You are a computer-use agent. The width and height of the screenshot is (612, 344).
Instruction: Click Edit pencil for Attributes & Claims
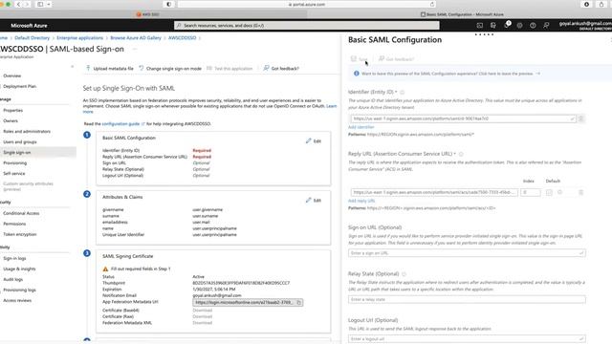(314, 200)
